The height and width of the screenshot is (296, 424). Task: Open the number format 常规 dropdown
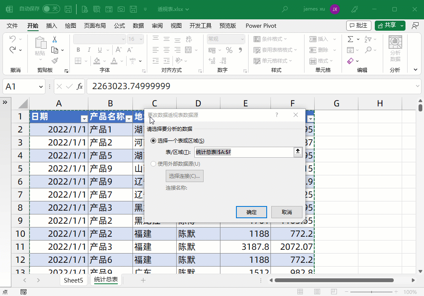pyautogui.click(x=242, y=39)
